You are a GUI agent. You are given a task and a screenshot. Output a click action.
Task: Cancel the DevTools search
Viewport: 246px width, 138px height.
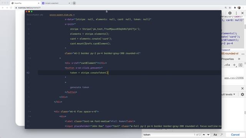click(235, 135)
